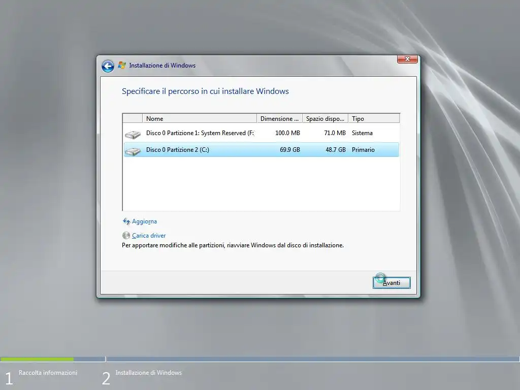The width and height of the screenshot is (520, 390).
Task: Click the drive icon for Partizione 2
Action: (x=133, y=151)
